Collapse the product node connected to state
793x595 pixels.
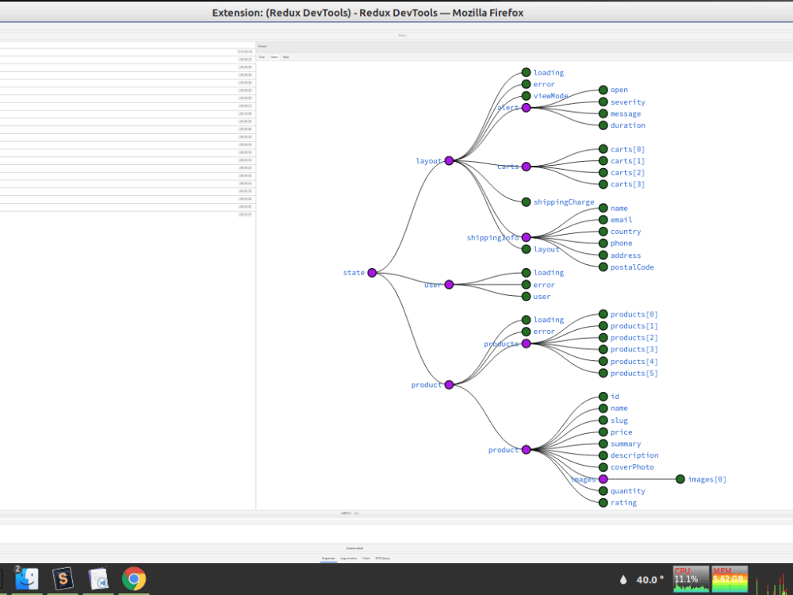click(449, 385)
